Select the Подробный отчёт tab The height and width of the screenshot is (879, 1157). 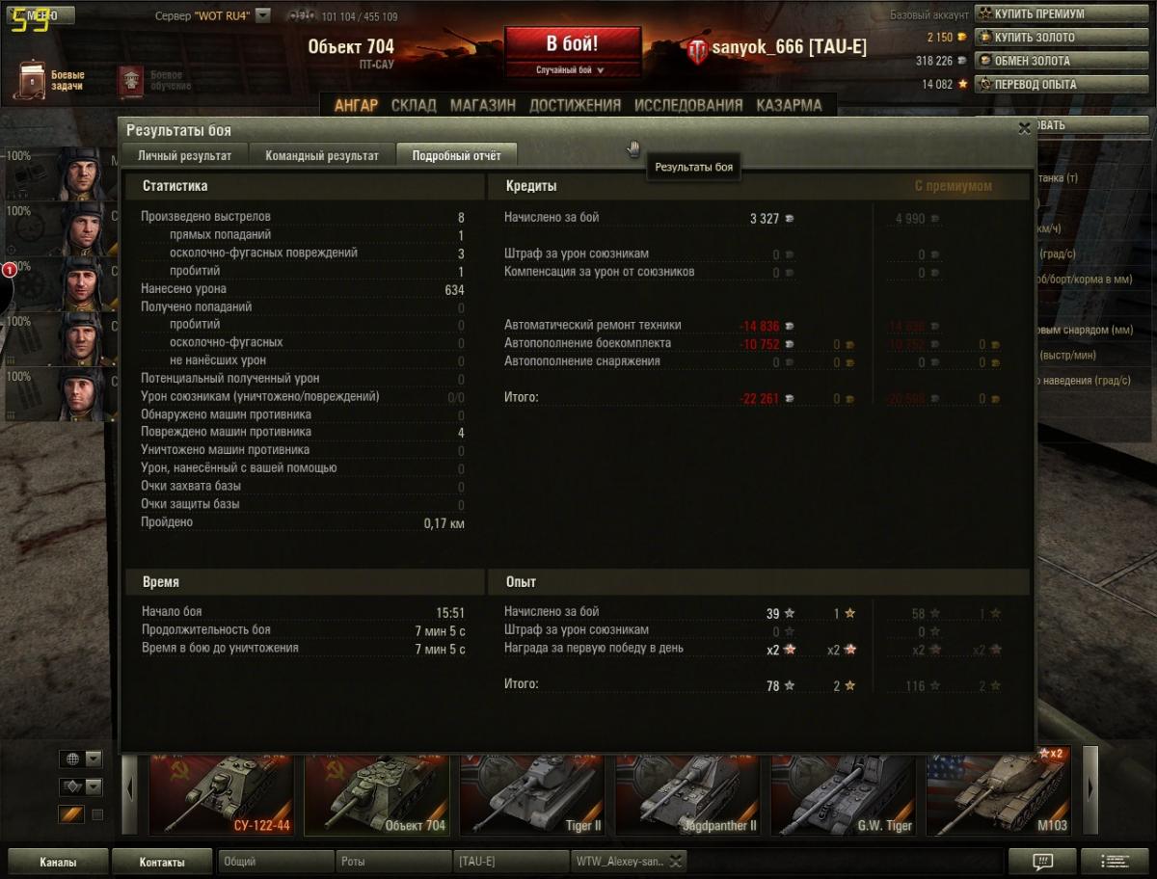click(457, 155)
